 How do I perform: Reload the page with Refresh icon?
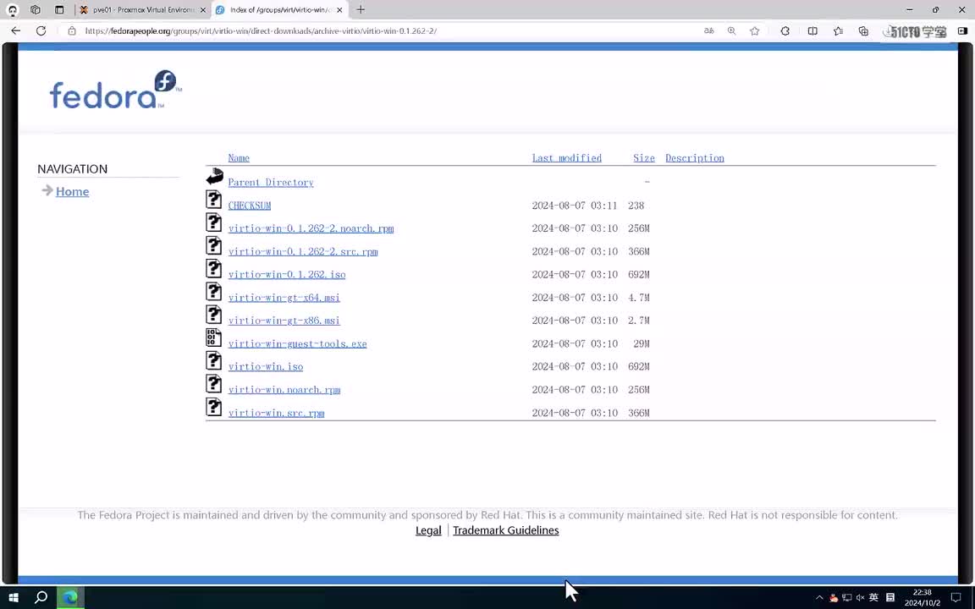pos(41,30)
